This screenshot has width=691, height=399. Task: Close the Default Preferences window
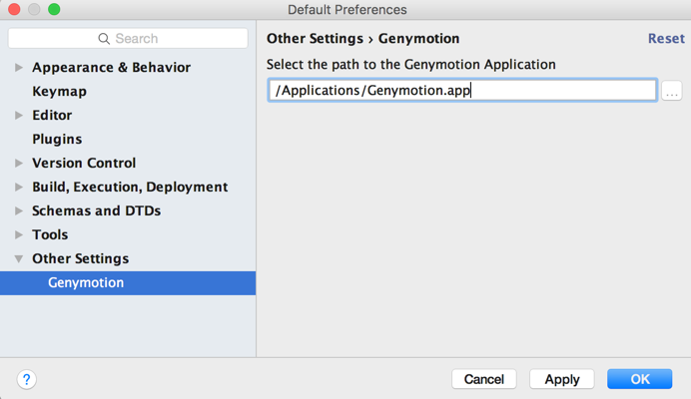pos(14,10)
